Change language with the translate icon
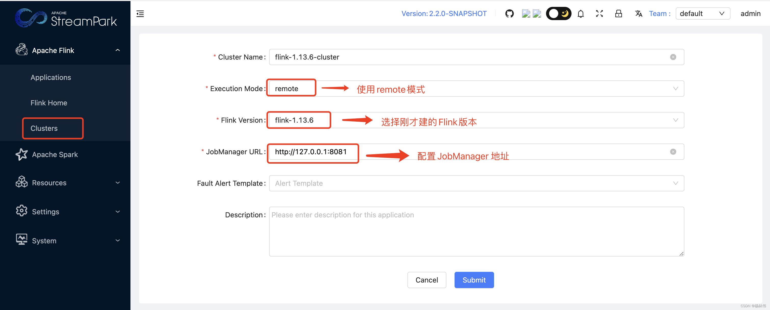 point(639,14)
